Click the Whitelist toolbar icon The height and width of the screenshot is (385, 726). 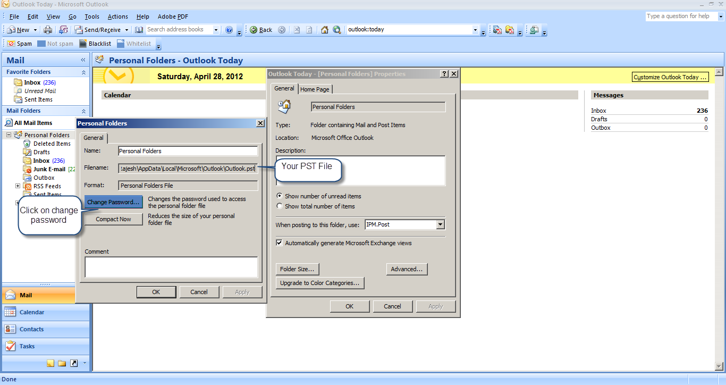coord(121,44)
